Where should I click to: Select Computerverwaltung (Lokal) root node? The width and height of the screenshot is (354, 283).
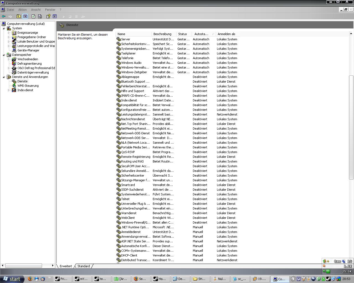coord(26,24)
